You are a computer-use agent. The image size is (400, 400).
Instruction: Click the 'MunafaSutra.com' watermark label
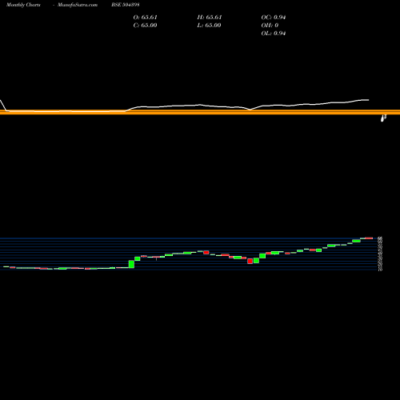[x=78, y=5]
